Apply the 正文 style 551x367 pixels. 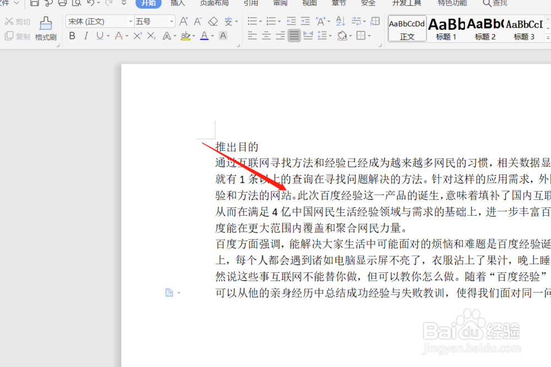tap(407, 29)
